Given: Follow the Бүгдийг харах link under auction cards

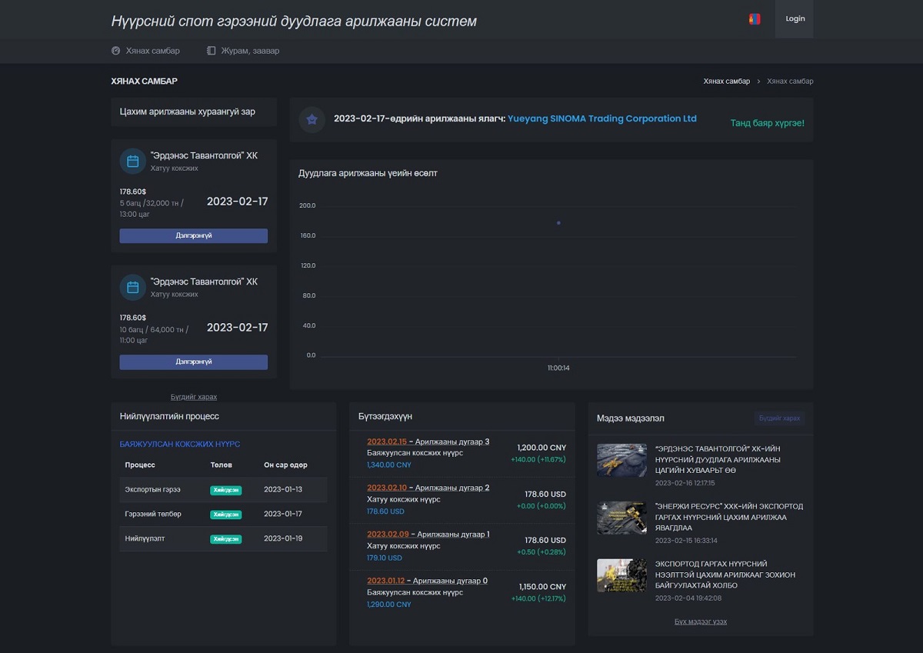Looking at the screenshot, I should point(194,397).
